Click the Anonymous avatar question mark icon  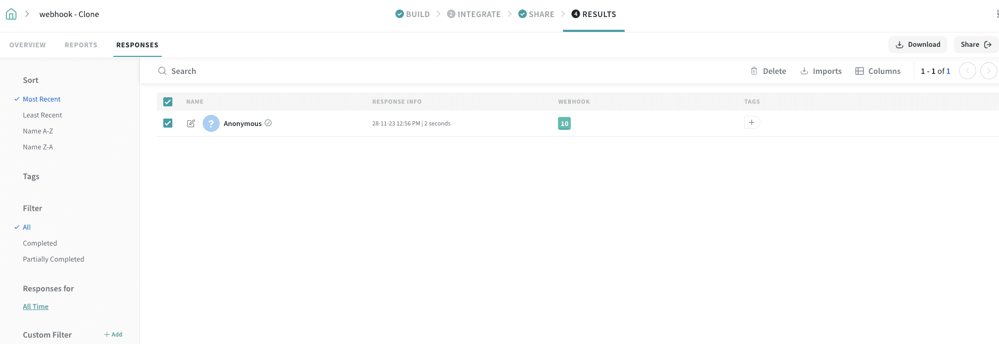click(x=211, y=123)
